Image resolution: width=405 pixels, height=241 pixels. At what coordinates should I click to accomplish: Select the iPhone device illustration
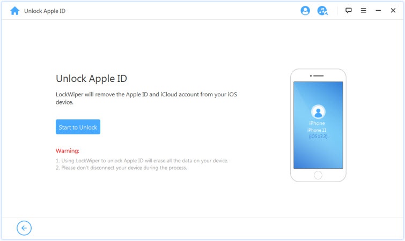318,125
